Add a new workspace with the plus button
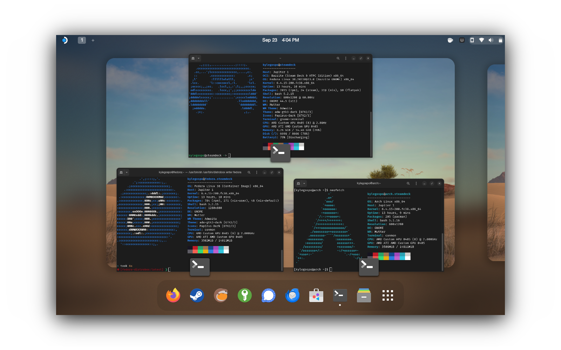Viewport: 561px width, 350px height. pyautogui.click(x=93, y=40)
